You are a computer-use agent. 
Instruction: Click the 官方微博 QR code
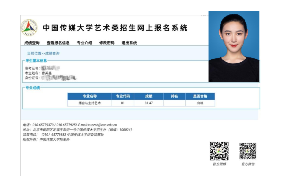(219, 151)
